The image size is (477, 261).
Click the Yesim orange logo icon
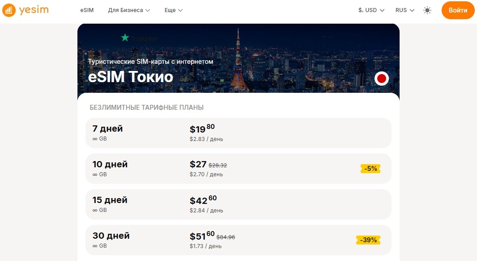click(9, 10)
